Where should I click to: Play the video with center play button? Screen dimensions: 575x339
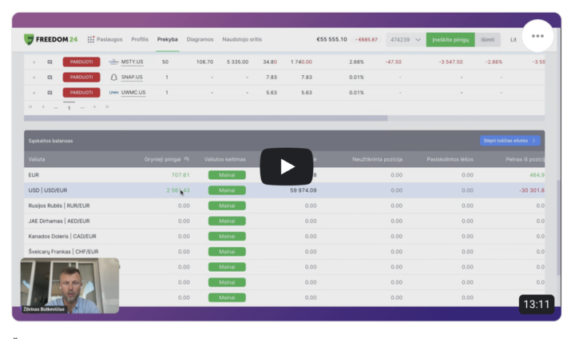coord(287,166)
